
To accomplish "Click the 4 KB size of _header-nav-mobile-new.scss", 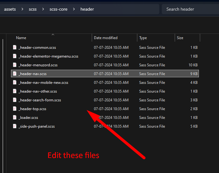I will click(x=194, y=83).
